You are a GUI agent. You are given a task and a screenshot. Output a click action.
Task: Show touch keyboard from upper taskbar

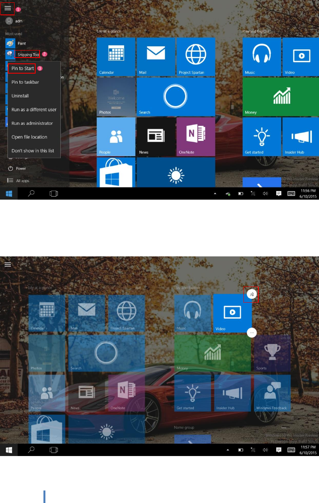[291, 193]
